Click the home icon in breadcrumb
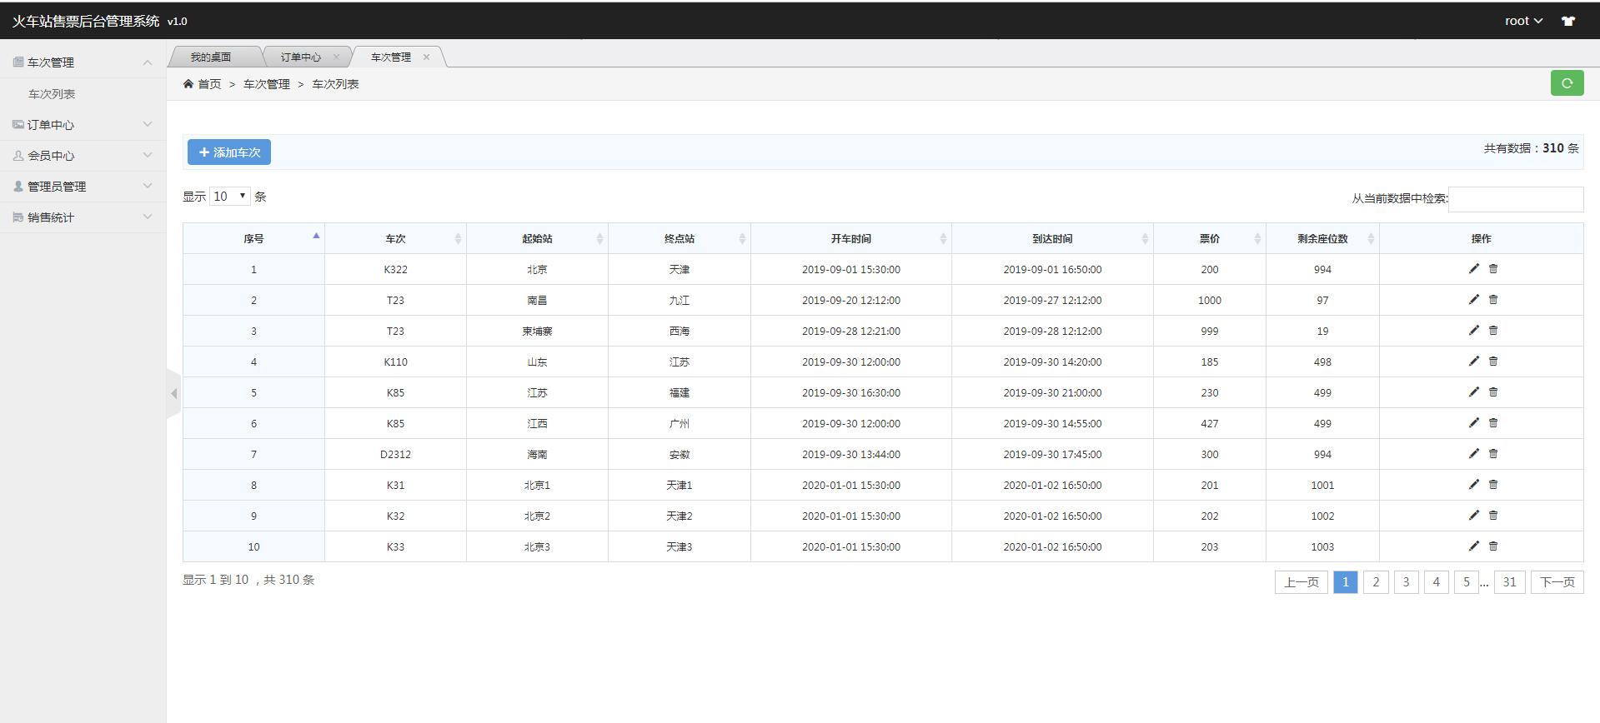1600x723 pixels. tap(188, 84)
